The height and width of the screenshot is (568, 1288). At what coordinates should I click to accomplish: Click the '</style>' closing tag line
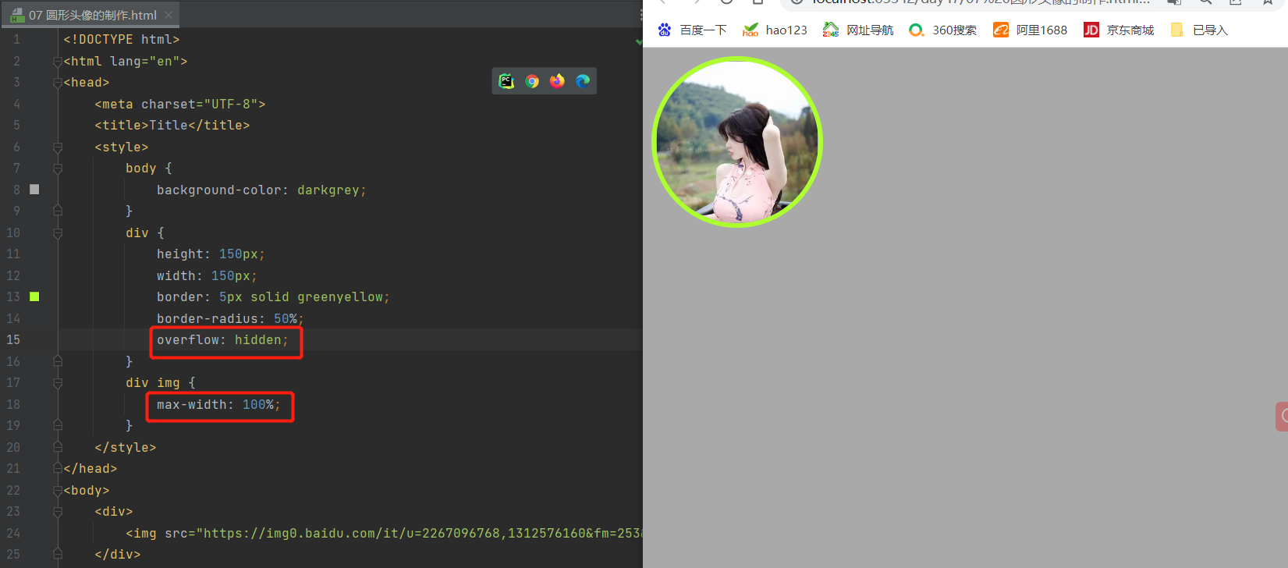[x=126, y=448]
